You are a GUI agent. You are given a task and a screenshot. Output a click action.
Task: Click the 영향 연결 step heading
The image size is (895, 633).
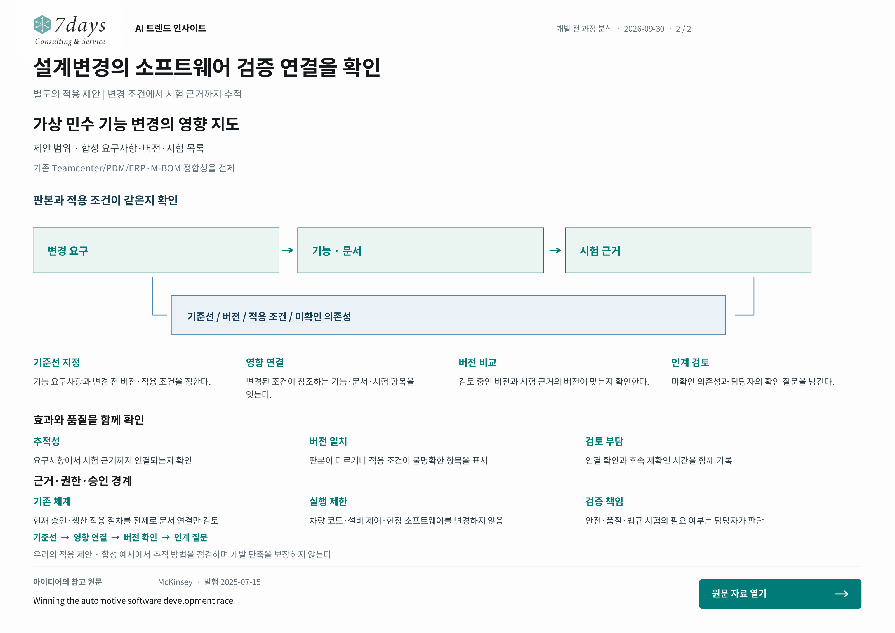click(265, 363)
